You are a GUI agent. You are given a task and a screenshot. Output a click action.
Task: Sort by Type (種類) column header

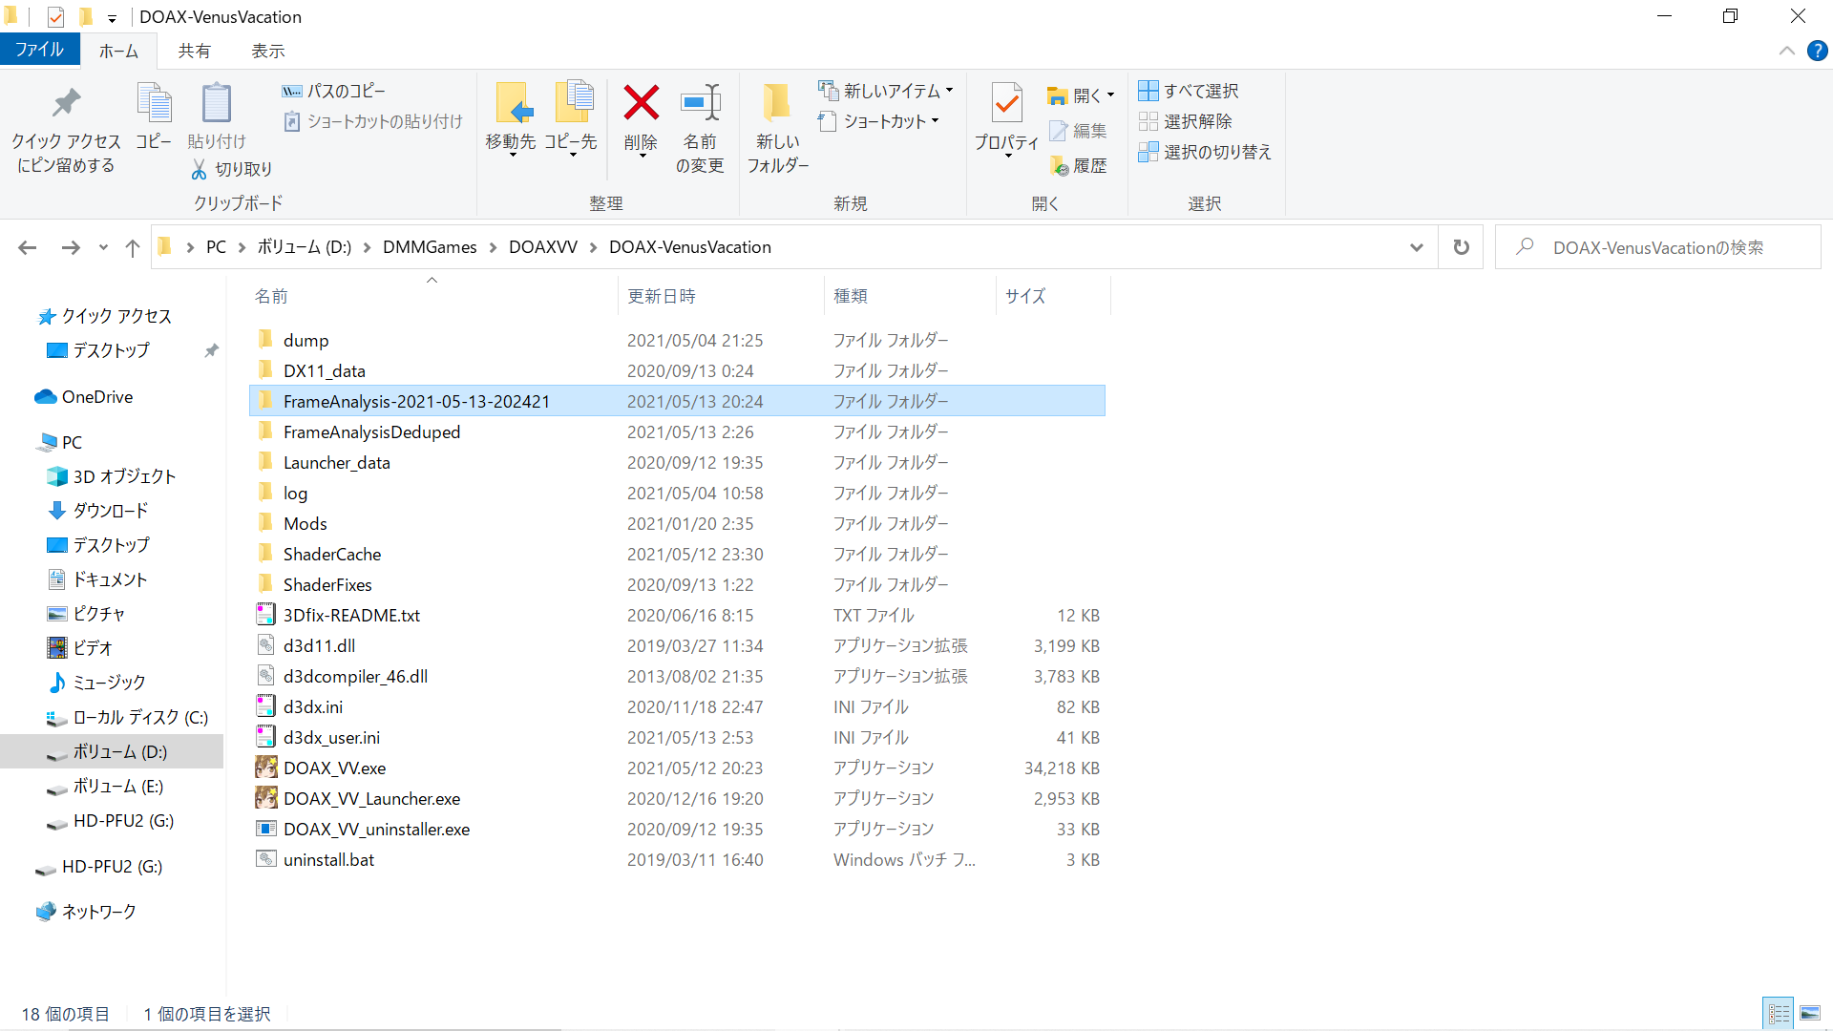(910, 296)
